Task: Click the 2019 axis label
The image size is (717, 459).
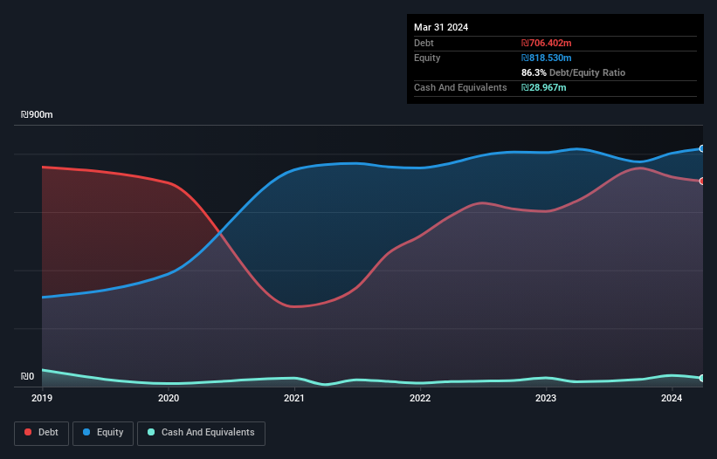Action: pos(42,398)
